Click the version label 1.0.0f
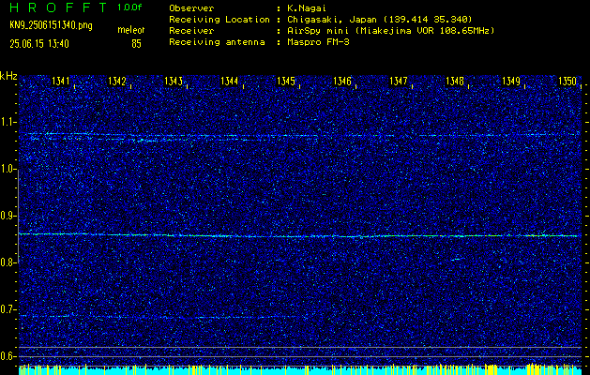The image size is (590, 375). (129, 7)
